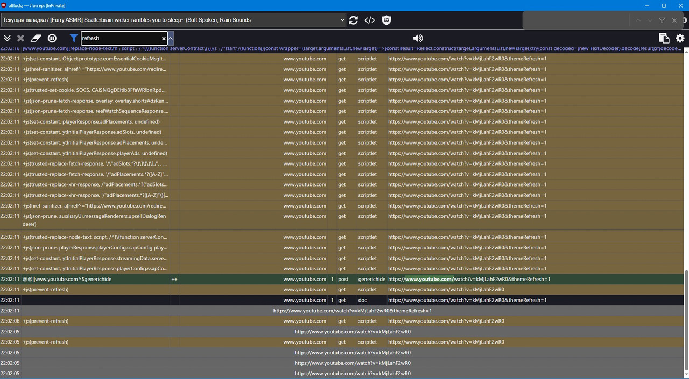Export logger entries with the clipboard icon
Viewport: 689px width, 379px height.
tap(664, 38)
